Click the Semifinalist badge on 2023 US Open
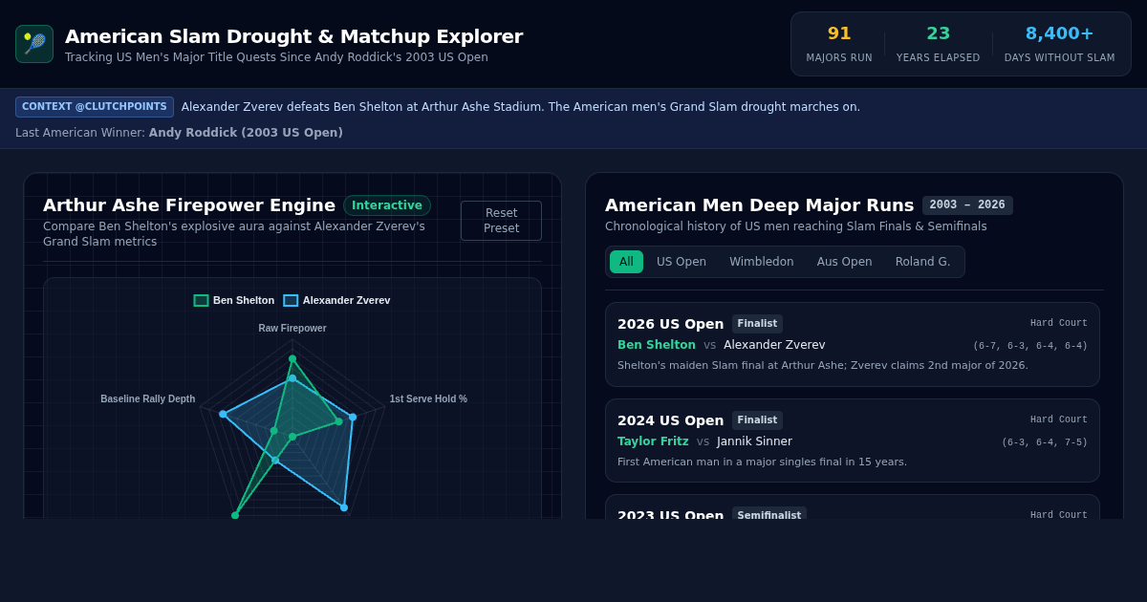Image resolution: width=1147 pixels, height=602 pixels. [769, 514]
